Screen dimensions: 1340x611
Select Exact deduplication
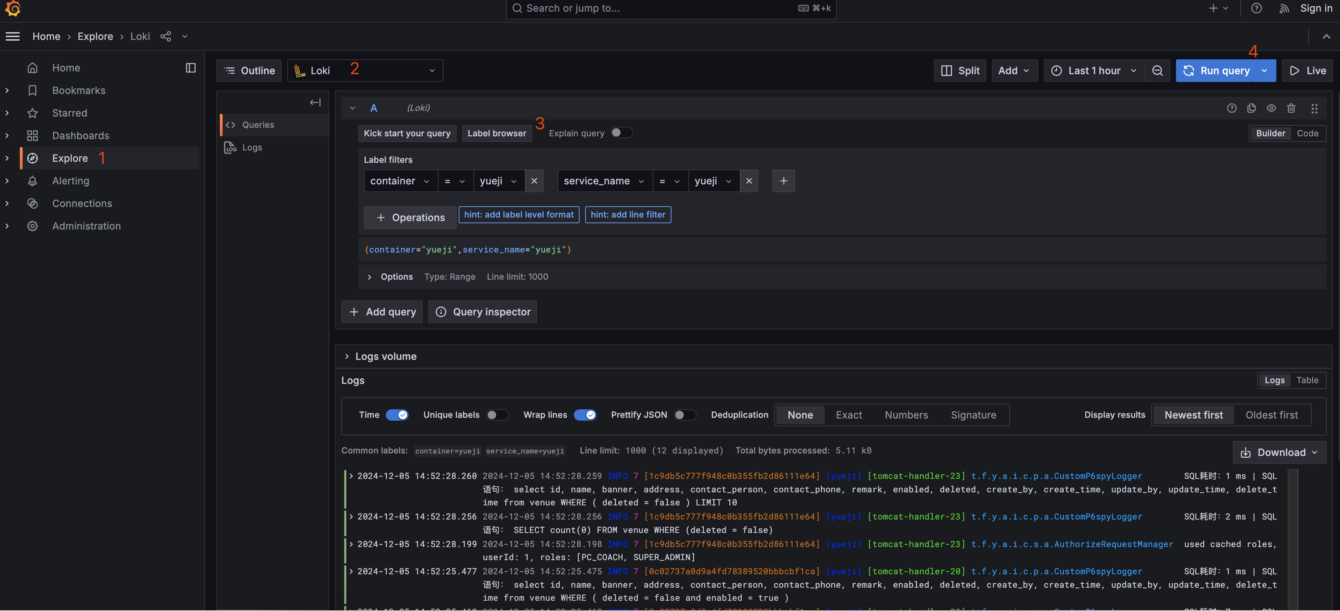(848, 415)
